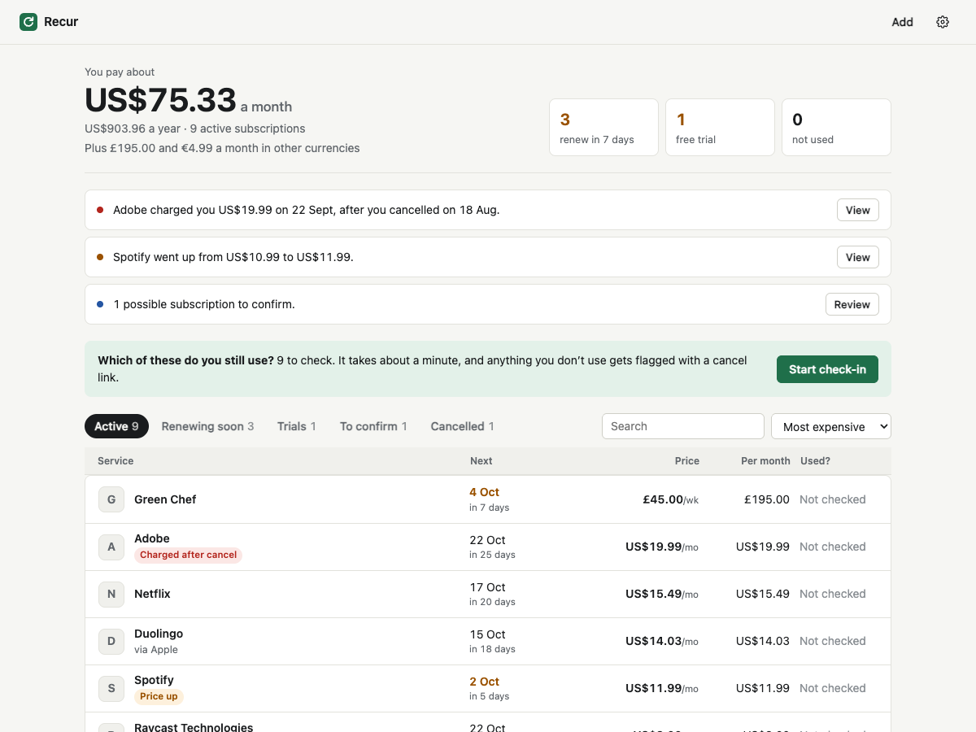Click the Per month column header
The width and height of the screenshot is (976, 732).
pos(765,460)
